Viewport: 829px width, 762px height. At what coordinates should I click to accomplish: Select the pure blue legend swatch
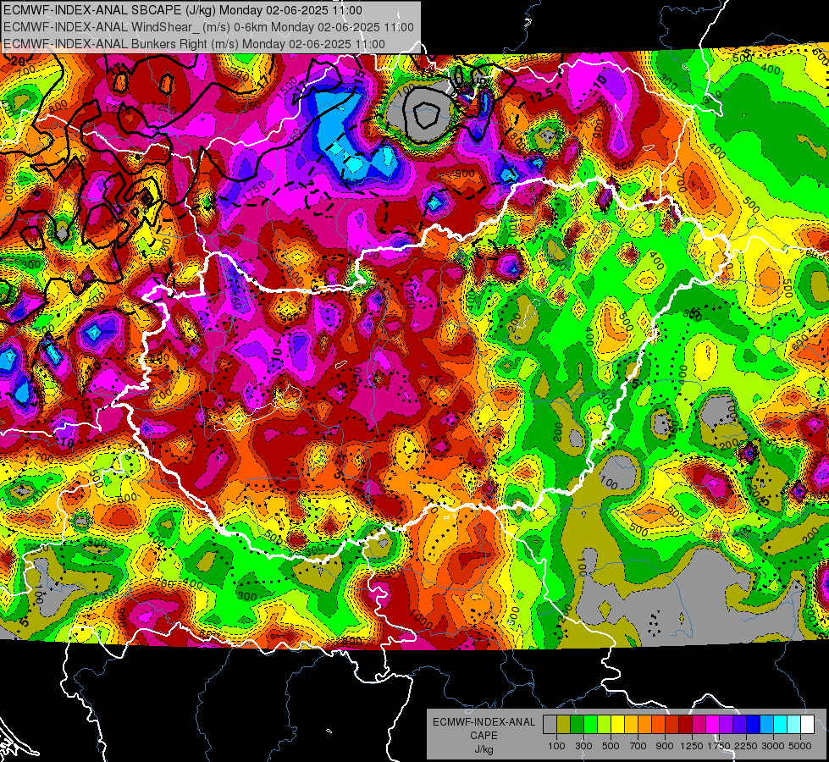(753, 725)
